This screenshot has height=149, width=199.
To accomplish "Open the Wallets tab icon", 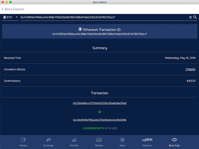I will (x=23, y=140).
